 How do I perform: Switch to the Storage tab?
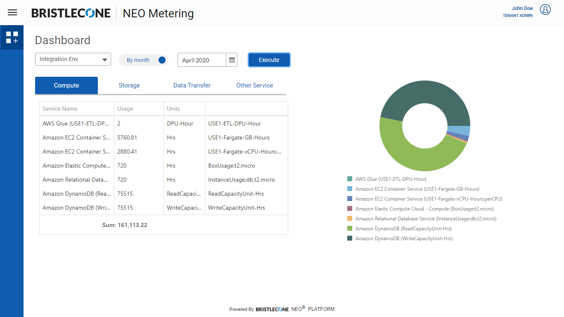(x=129, y=85)
